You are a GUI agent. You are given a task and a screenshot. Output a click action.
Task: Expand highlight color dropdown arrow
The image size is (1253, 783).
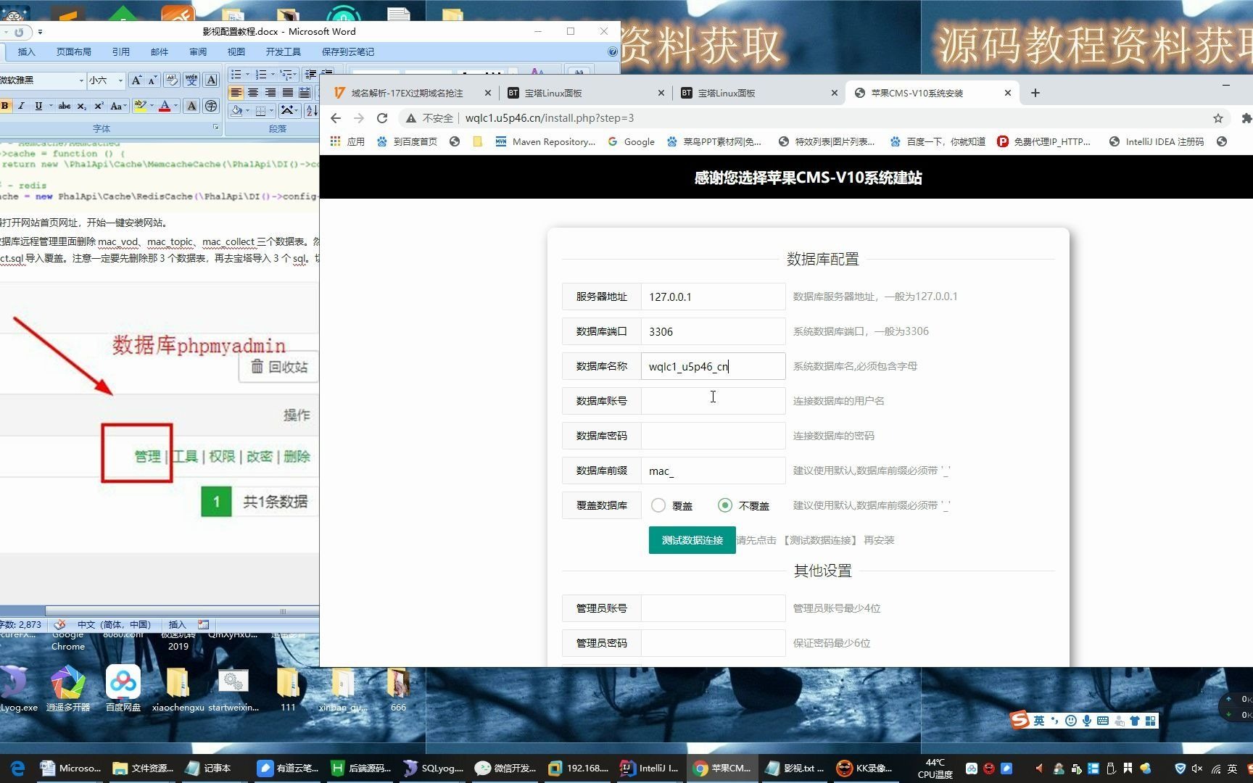(x=152, y=106)
